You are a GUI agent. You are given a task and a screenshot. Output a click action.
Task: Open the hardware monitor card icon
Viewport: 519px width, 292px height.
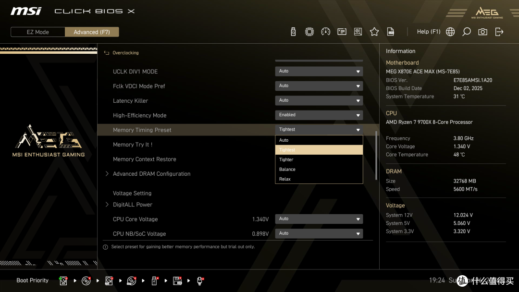tap(342, 32)
